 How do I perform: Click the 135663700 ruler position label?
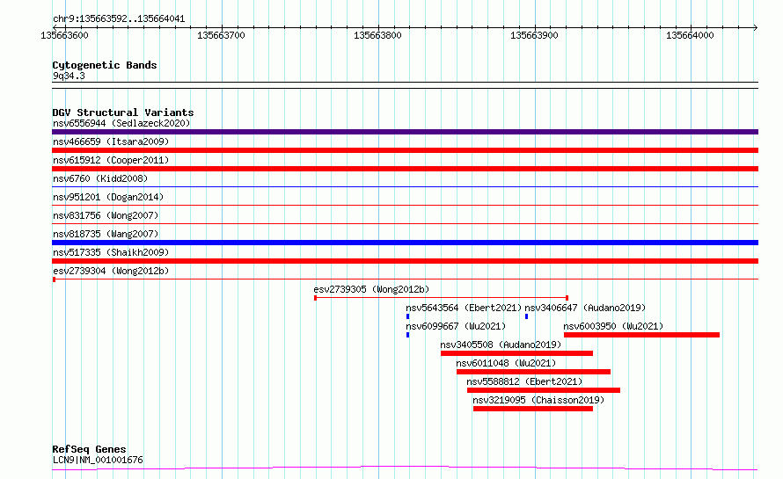point(221,35)
